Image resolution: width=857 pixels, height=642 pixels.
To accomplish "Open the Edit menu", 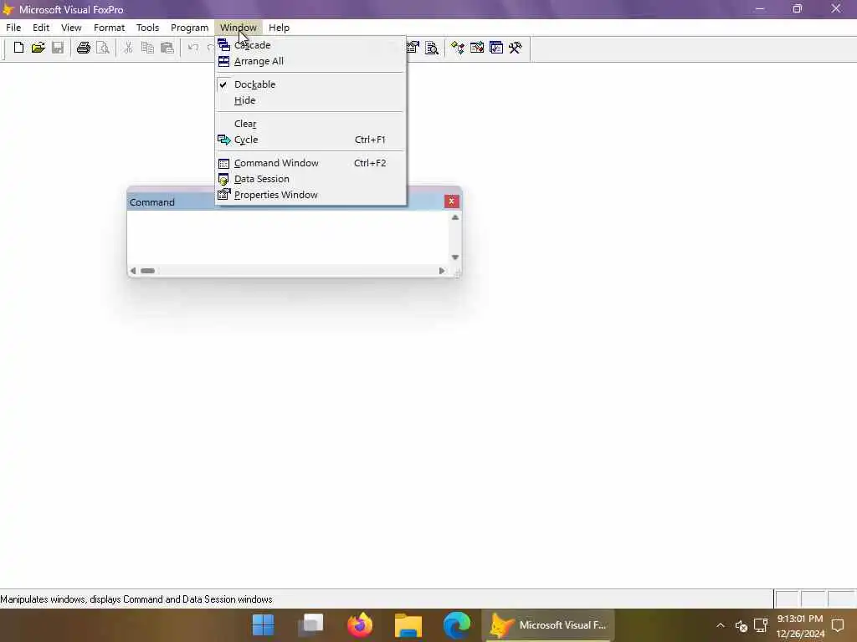I will [41, 28].
